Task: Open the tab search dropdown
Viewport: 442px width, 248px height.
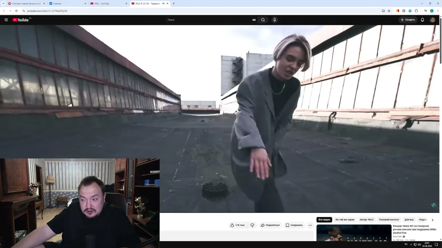Action: (3, 3)
